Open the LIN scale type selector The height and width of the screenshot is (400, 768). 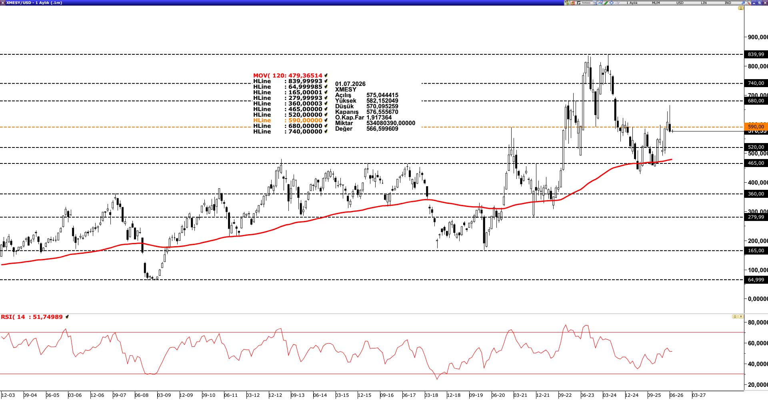coord(704,3)
